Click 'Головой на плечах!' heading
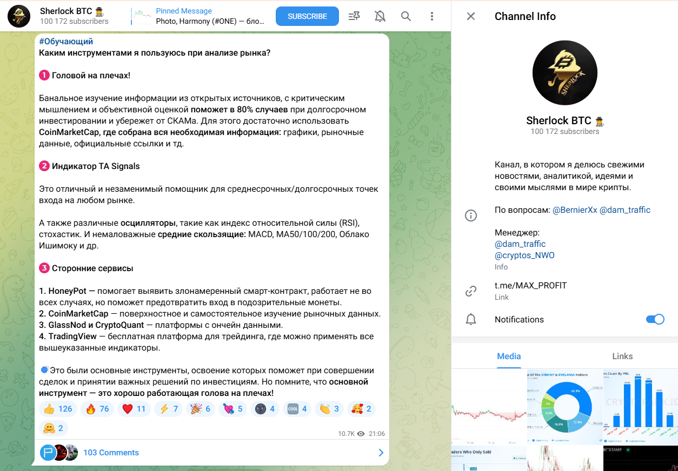Image resolution: width=678 pixels, height=471 pixels. click(x=91, y=76)
